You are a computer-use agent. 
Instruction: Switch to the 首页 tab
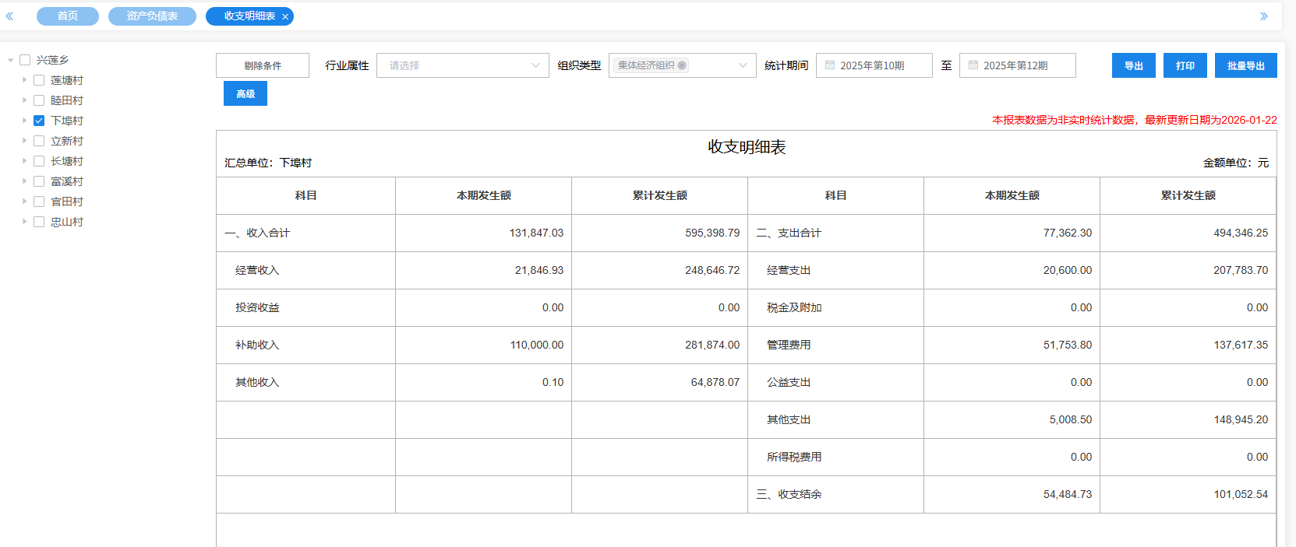coord(68,16)
